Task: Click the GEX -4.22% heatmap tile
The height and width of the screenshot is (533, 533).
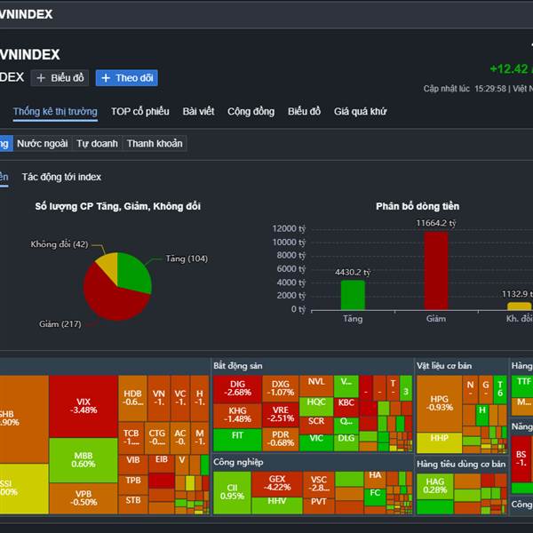Action: (276, 484)
